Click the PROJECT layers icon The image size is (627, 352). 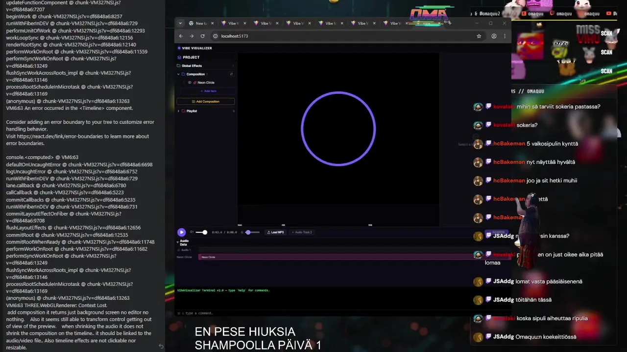179,57
